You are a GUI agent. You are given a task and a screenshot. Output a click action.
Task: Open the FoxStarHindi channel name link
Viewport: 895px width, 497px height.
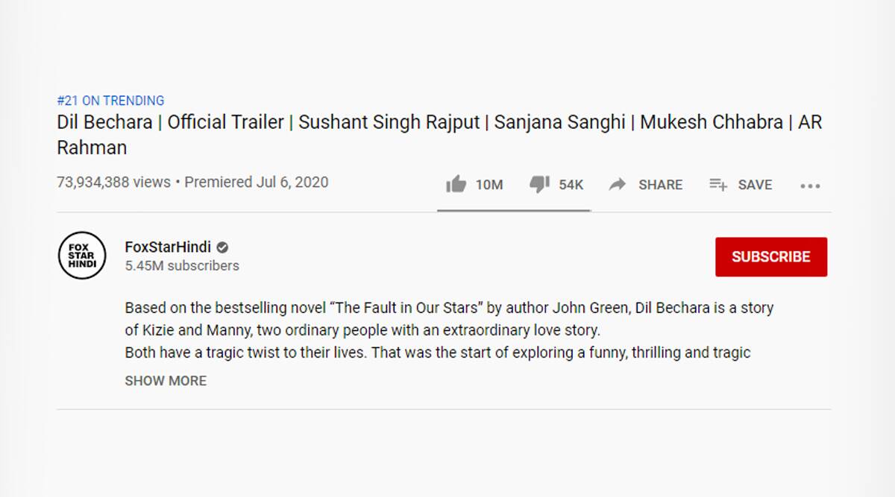(168, 247)
